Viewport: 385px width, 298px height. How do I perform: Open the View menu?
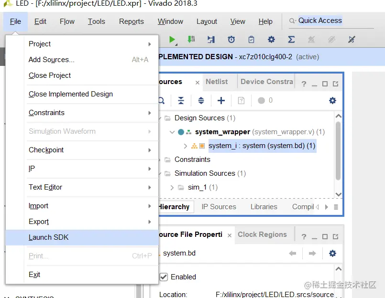238,21
